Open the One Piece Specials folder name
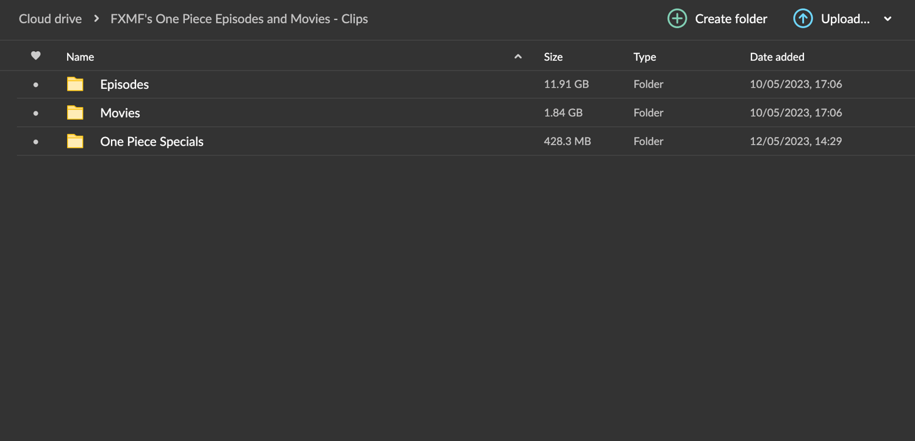The width and height of the screenshot is (915, 441). (152, 141)
